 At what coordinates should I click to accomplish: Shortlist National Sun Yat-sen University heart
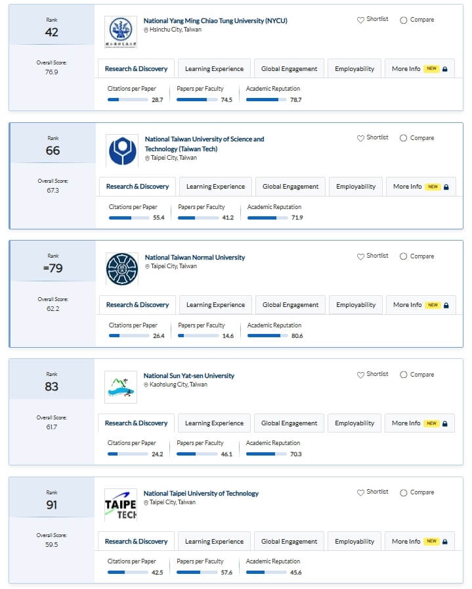click(x=360, y=375)
